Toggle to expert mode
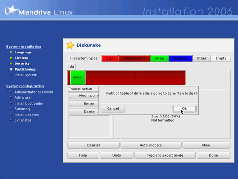Screen dimensions: 238x179 pyautogui.click(x=165, y=156)
